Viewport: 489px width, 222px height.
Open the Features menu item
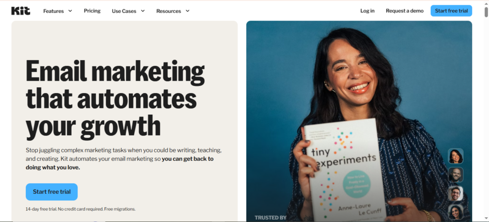[x=53, y=11]
